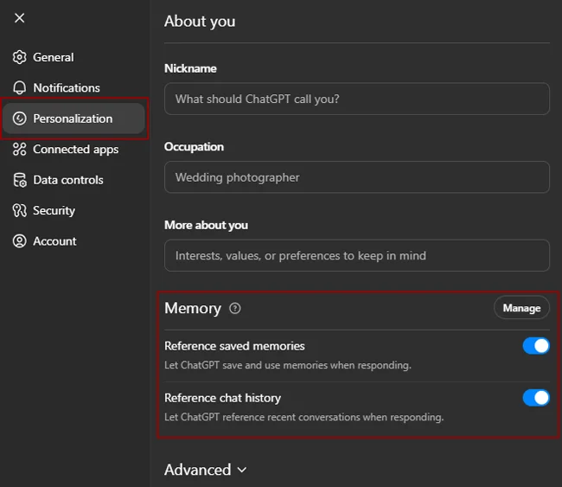The height and width of the screenshot is (487, 562).
Task: Click the Personalization sidebar icon
Action: coord(19,119)
